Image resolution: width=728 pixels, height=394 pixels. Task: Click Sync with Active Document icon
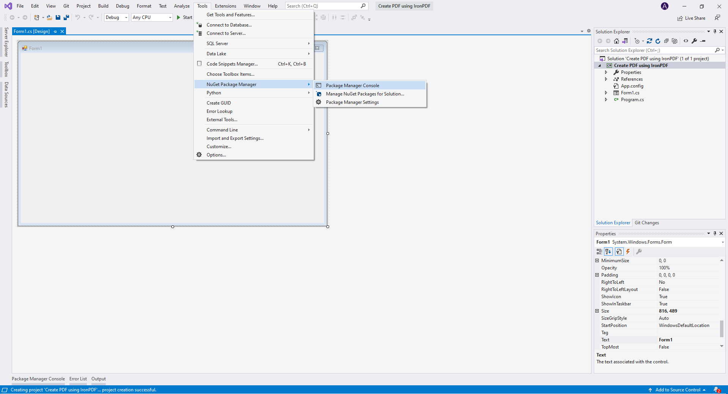pos(650,41)
